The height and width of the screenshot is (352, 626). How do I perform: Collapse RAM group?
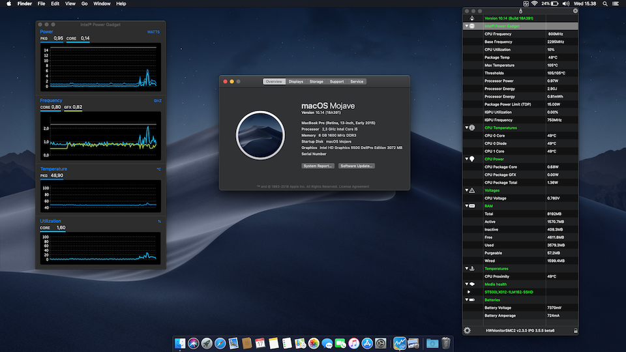click(x=466, y=206)
